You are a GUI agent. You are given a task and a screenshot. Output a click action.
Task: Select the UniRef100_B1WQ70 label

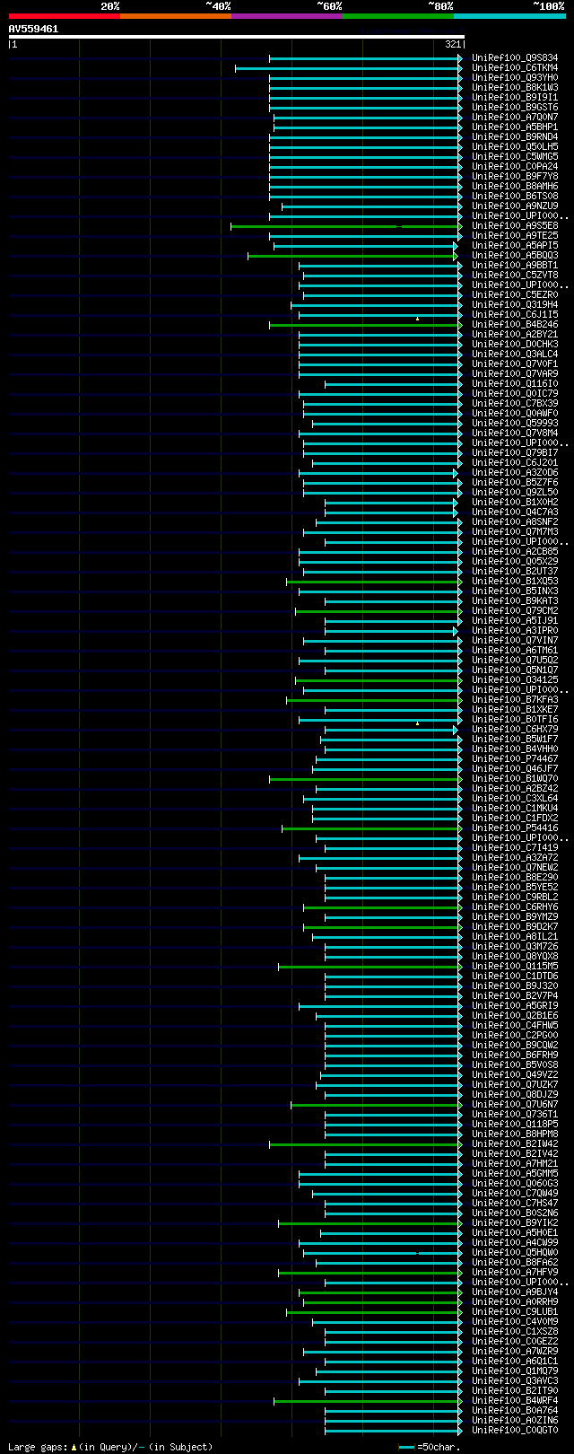pyautogui.click(x=515, y=779)
